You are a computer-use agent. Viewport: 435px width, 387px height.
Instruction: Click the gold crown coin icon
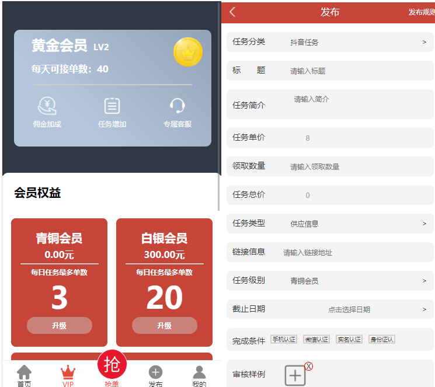(187, 52)
